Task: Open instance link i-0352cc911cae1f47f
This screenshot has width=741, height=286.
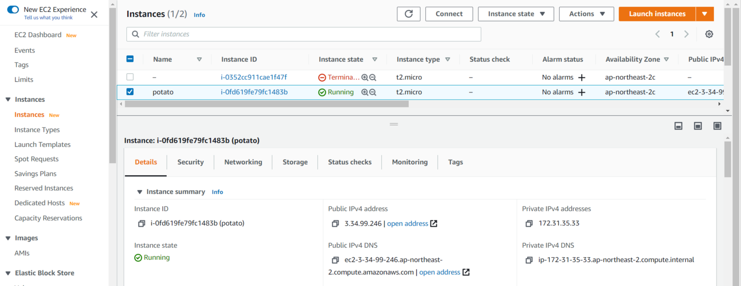Action: pos(254,77)
